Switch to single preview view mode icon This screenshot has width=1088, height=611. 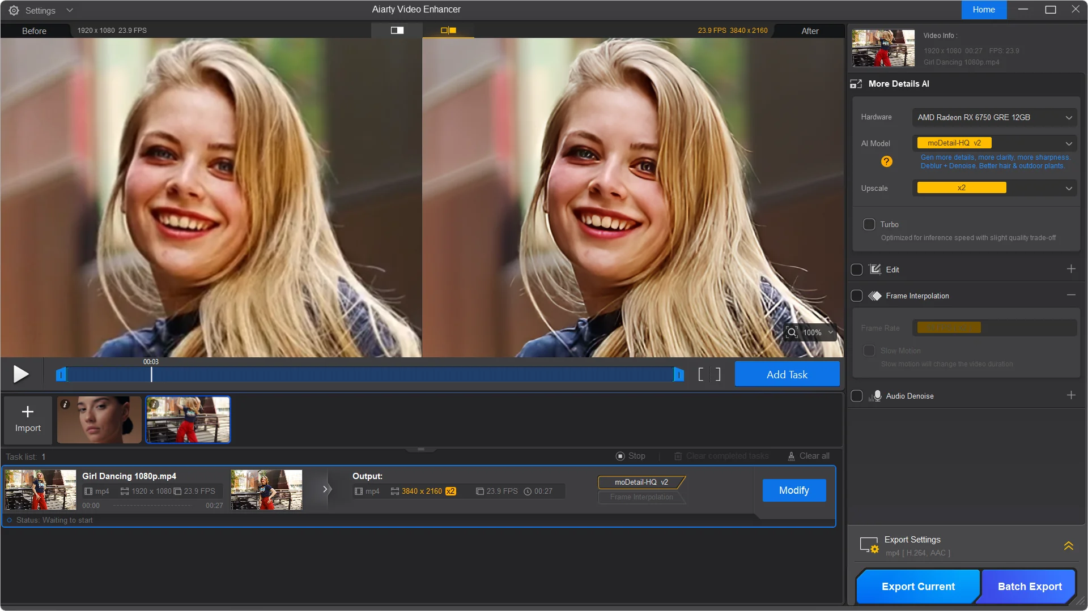point(397,31)
